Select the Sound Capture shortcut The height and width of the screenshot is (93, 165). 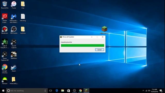point(14,43)
